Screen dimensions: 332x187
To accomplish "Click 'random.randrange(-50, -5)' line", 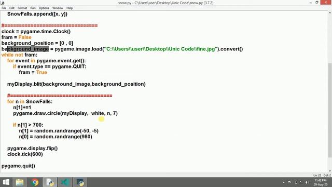I will click(x=59, y=131).
